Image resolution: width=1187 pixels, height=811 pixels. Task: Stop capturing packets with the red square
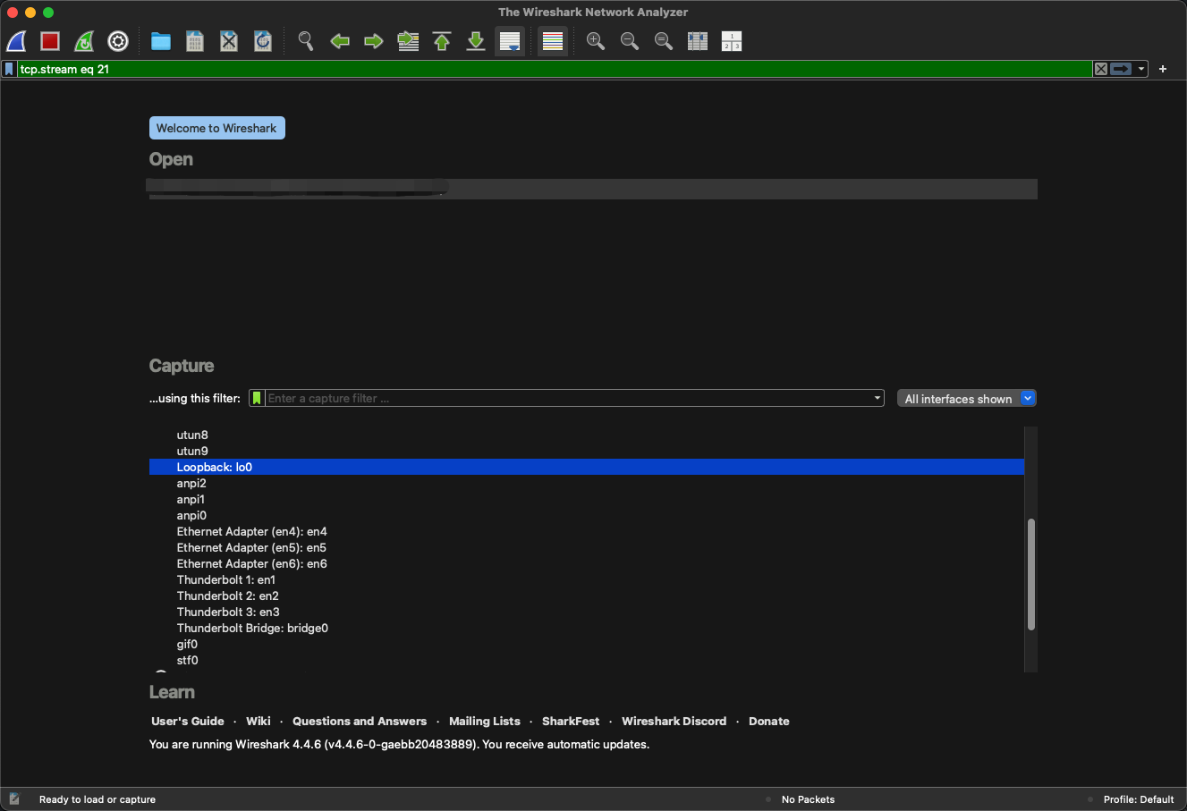[50, 41]
